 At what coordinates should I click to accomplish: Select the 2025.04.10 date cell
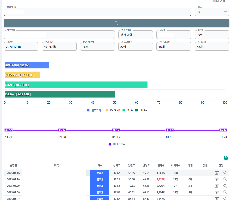click(13, 179)
